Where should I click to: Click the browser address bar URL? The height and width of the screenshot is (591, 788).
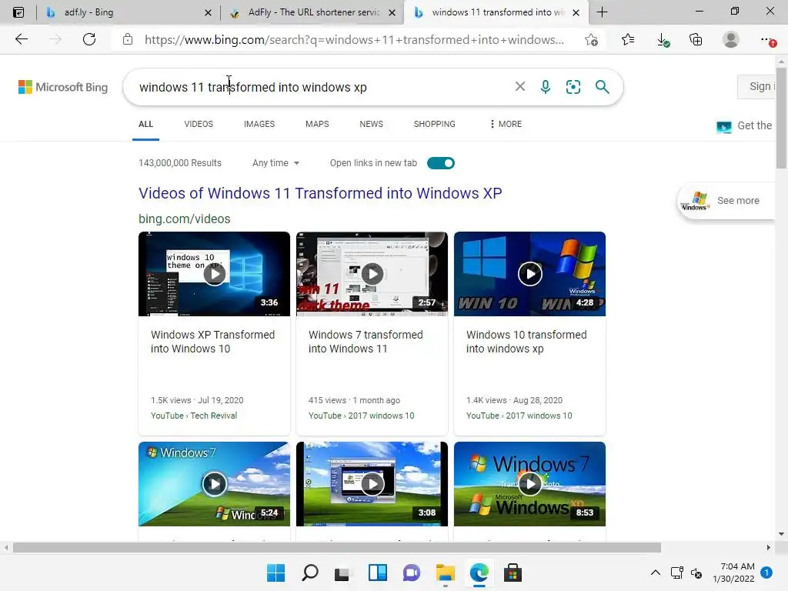[x=354, y=40]
